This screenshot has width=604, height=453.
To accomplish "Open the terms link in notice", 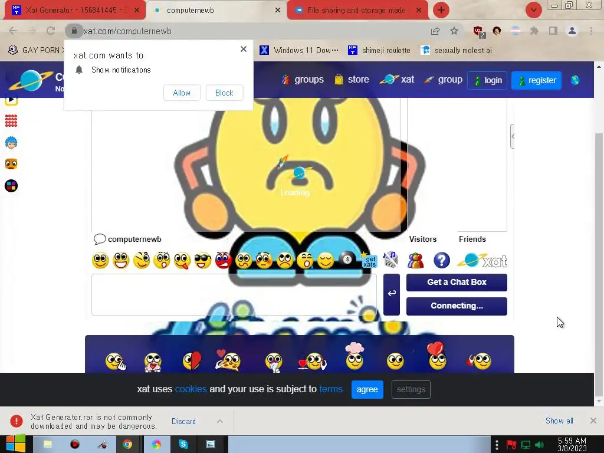I will (x=331, y=389).
